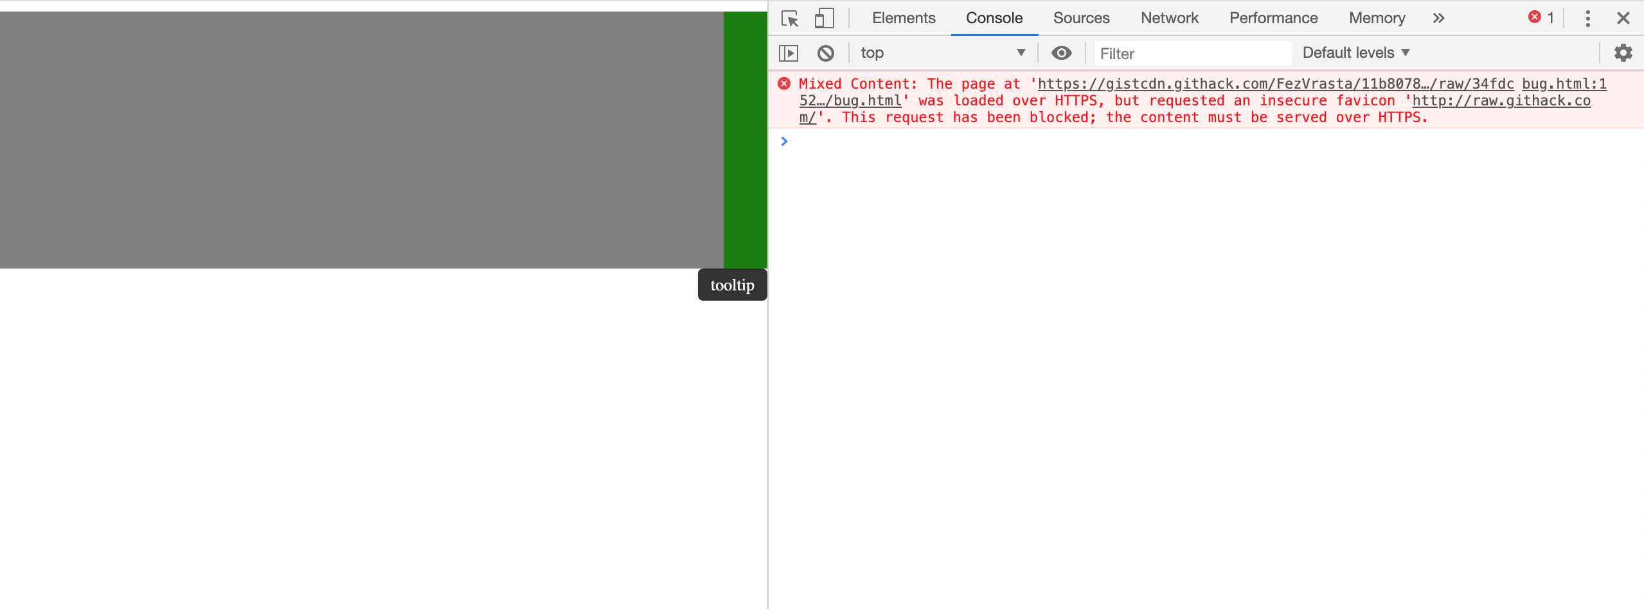Screen dimensions: 1644x609
Task: Activate the inspect element picker icon
Action: coord(790,18)
